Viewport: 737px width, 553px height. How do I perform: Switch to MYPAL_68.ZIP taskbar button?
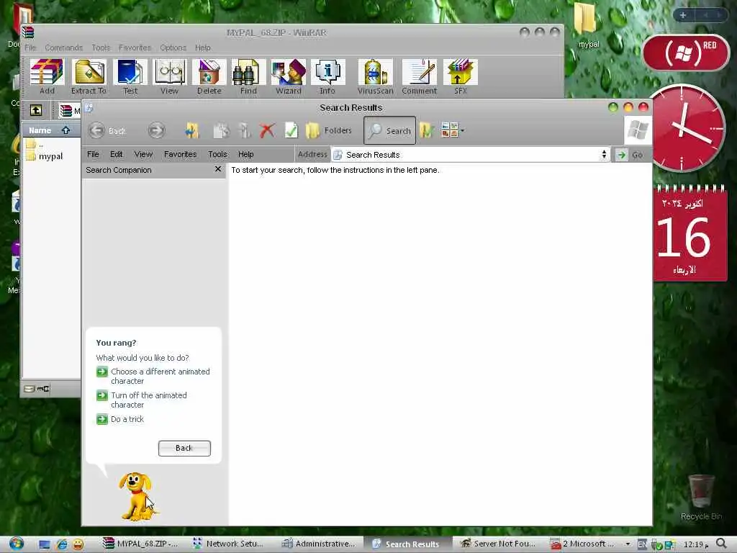(140, 544)
